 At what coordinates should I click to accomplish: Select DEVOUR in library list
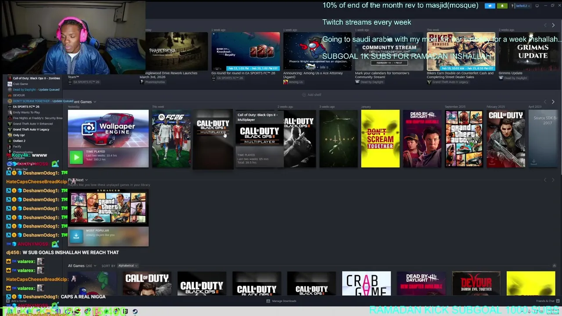[x=16, y=95]
